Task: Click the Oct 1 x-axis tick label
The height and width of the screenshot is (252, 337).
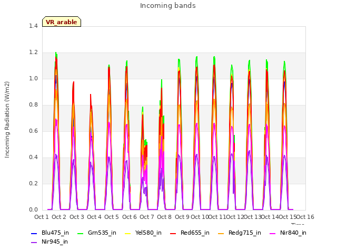Action: pyautogui.click(x=42, y=217)
